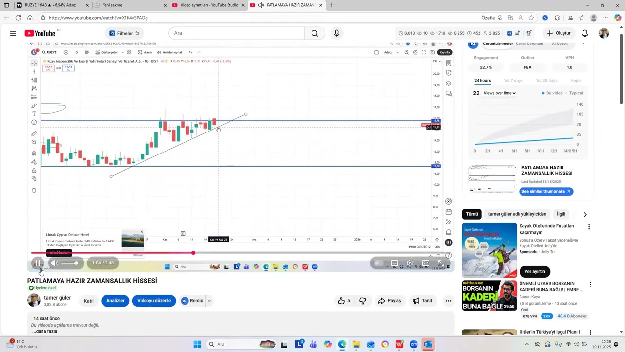Show more filter chips with the right arrow
625x352 pixels.
[585, 214]
